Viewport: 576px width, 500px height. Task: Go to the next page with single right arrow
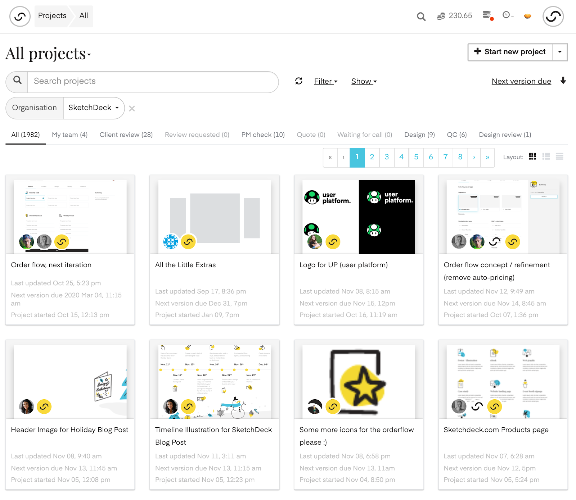pos(474,157)
